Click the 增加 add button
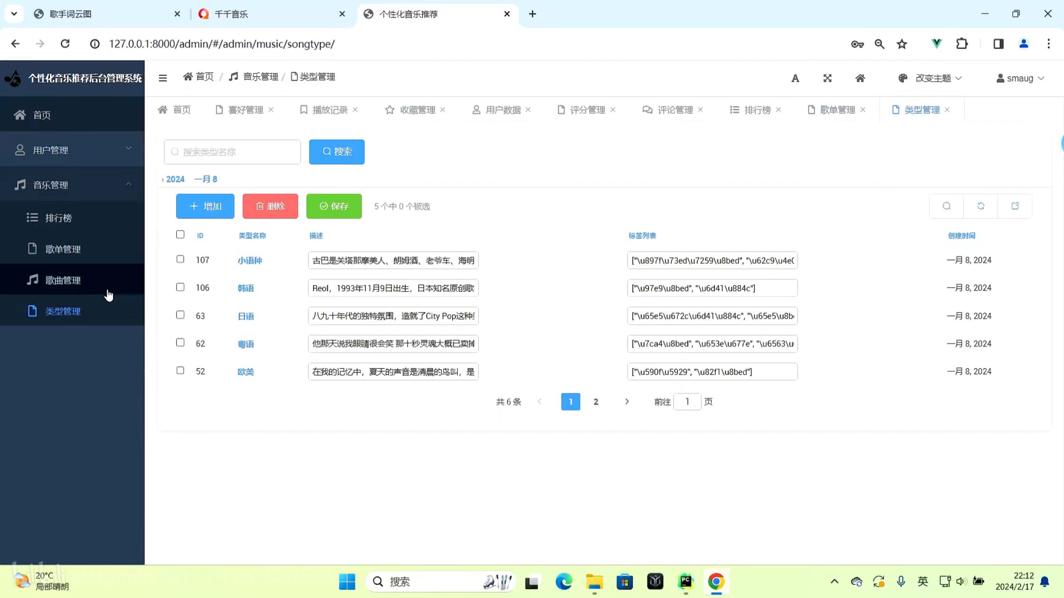The width and height of the screenshot is (1064, 598). click(205, 206)
